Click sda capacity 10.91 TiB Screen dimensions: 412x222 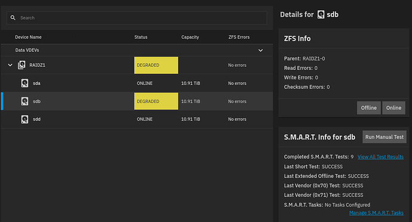tap(190, 84)
